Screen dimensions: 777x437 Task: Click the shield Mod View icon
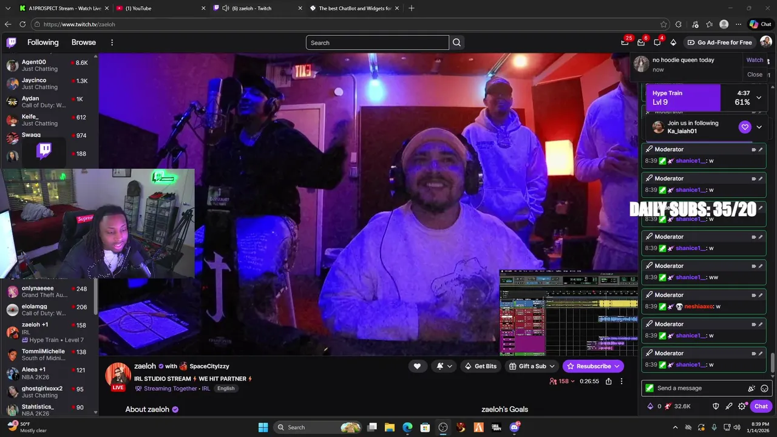coord(716,406)
